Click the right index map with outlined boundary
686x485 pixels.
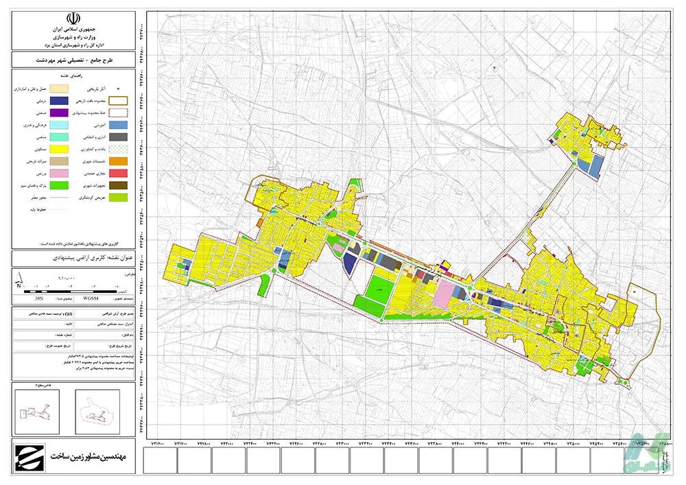tap(97, 412)
